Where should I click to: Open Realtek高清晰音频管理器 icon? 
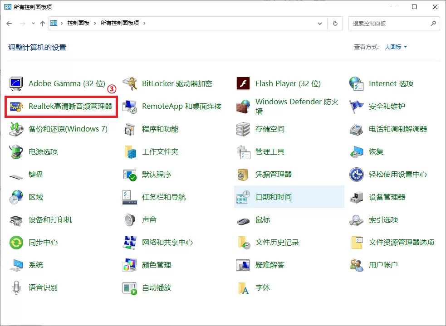click(x=17, y=107)
